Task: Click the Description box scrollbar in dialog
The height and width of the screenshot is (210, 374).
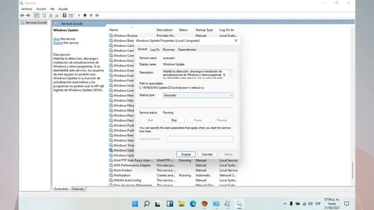Action: tap(231, 73)
